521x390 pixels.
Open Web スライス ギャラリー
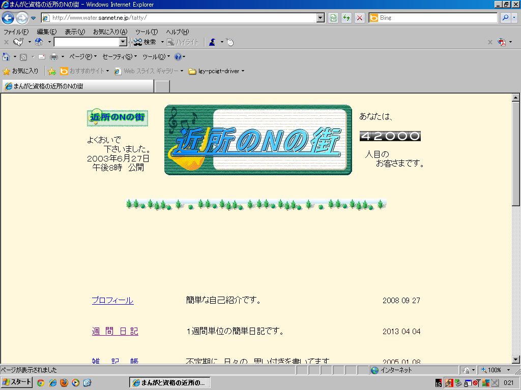tap(149, 71)
